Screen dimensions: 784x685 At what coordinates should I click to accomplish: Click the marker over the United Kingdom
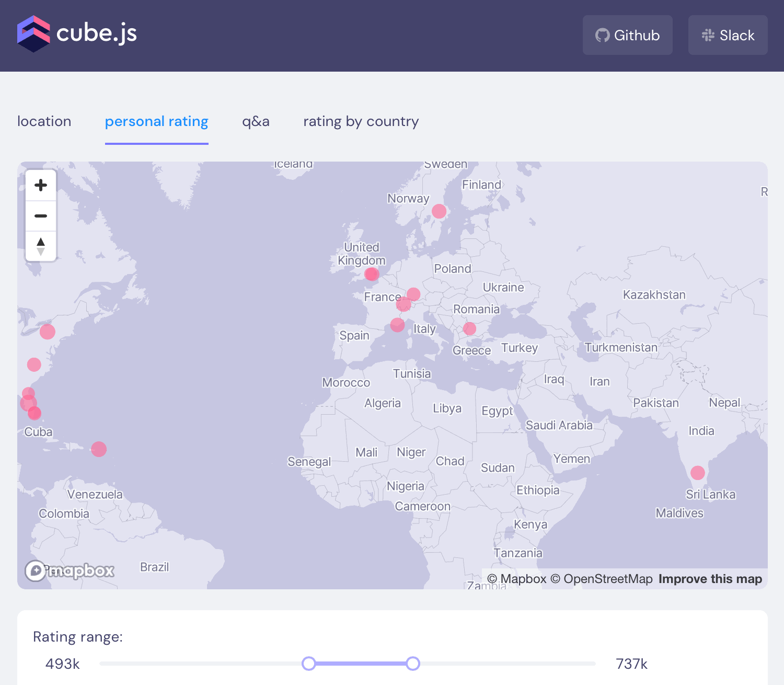(372, 274)
